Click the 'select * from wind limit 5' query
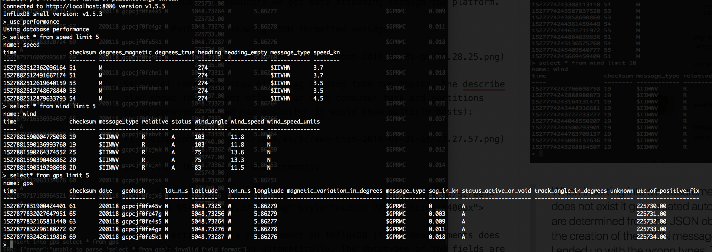Image resolution: width=712 pixels, height=252 pixels. (x=53, y=106)
